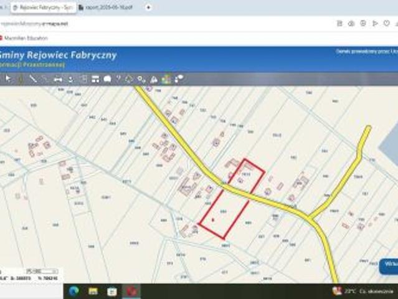This screenshot has width=398, height=299.
Task: Open the layout panel icon in toolbar
Action: [95, 79]
